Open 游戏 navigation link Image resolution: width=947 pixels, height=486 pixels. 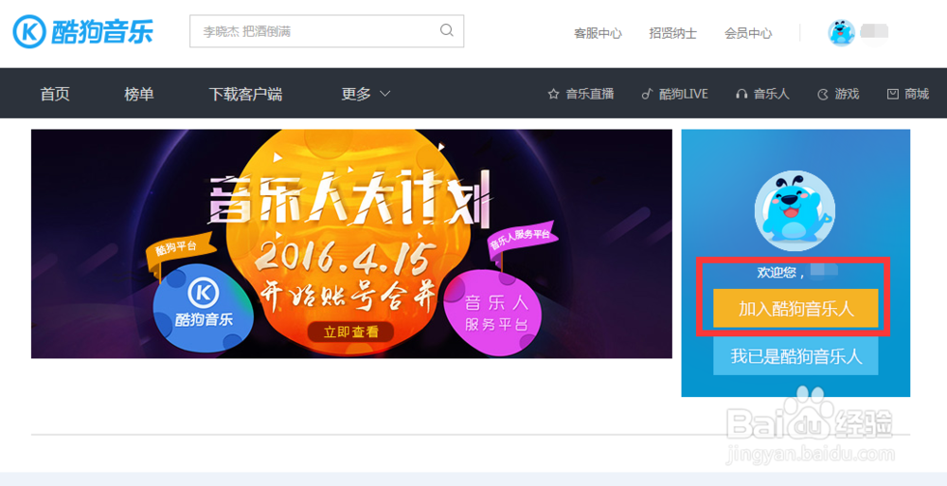[847, 95]
